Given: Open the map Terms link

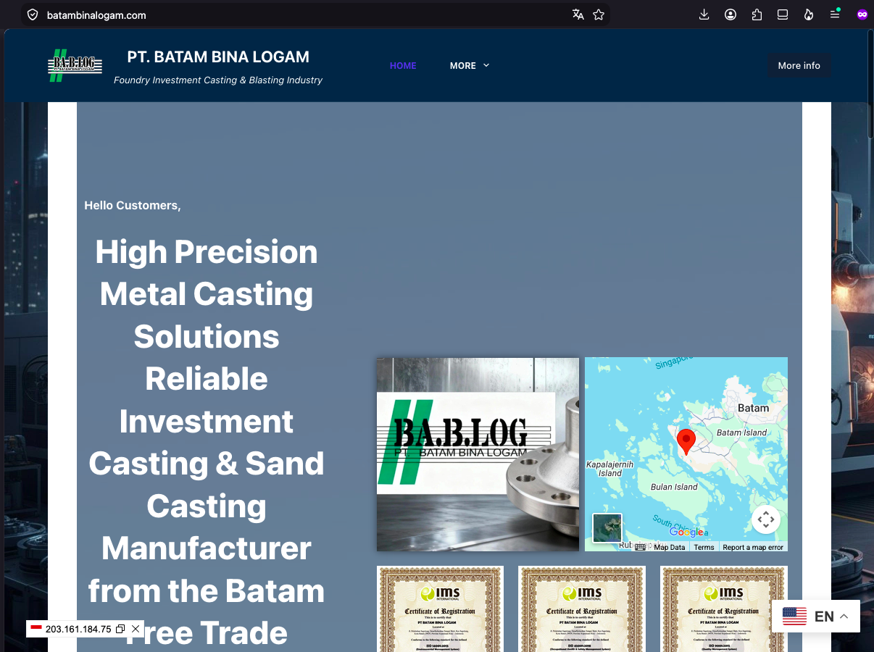Looking at the screenshot, I should (704, 547).
